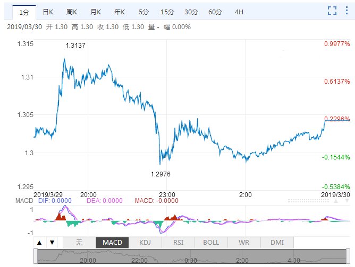Select the DMI indicator
Viewport: 355px width, 267px height.
pyautogui.click(x=277, y=243)
